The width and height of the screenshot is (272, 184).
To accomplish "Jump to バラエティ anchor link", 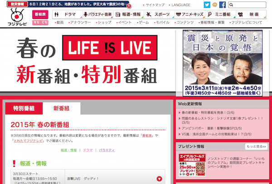I will coord(107,150).
